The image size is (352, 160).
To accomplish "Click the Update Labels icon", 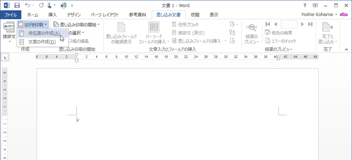I will tap(232, 41).
